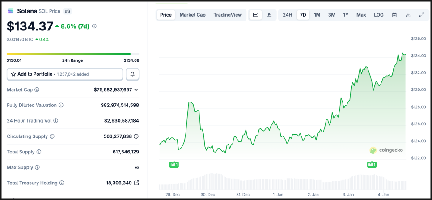This screenshot has height=200, width=432.
Task: Click info icon beside Circulating Supply value
Action: click(x=136, y=136)
